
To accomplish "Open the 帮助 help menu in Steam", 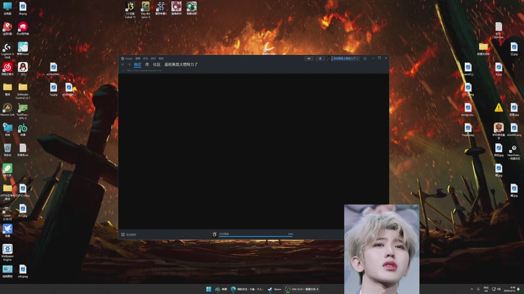I will tap(161, 58).
